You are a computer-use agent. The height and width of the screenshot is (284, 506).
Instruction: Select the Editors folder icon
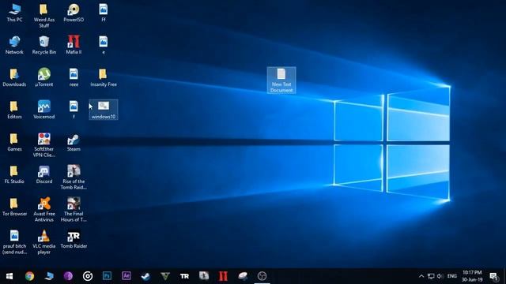tap(14, 110)
